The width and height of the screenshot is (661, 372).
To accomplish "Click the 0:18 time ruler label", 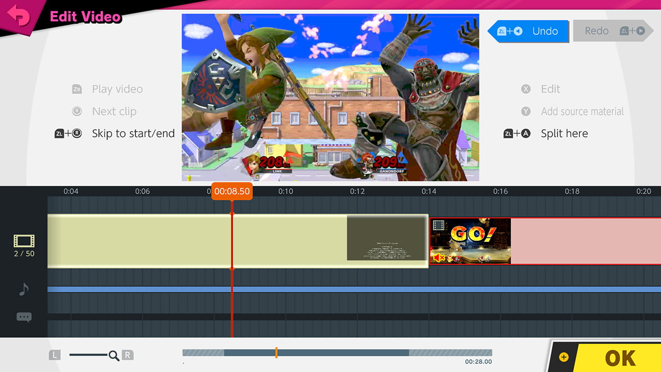I will (x=572, y=191).
